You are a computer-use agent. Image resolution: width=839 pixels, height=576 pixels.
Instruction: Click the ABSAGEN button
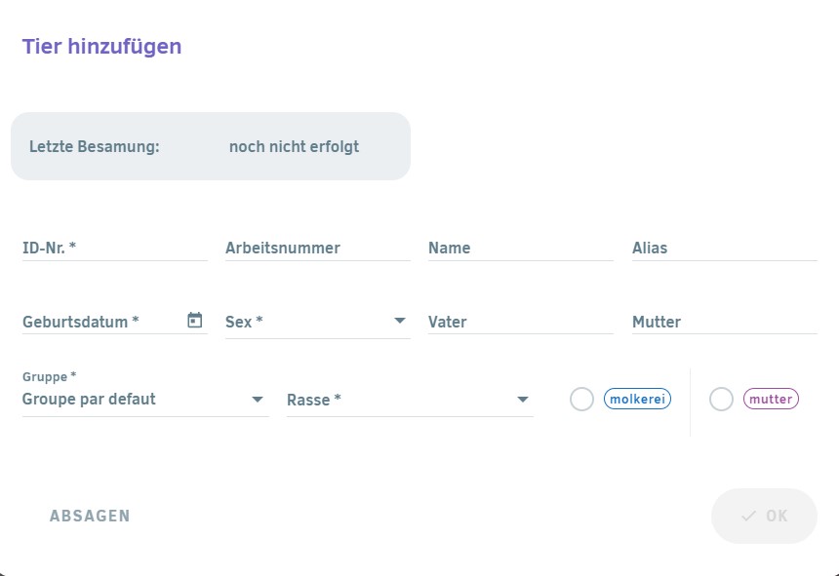tap(90, 516)
